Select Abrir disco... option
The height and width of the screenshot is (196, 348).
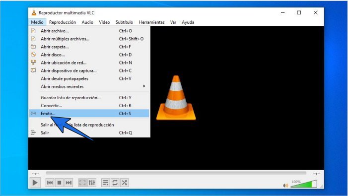point(89,55)
